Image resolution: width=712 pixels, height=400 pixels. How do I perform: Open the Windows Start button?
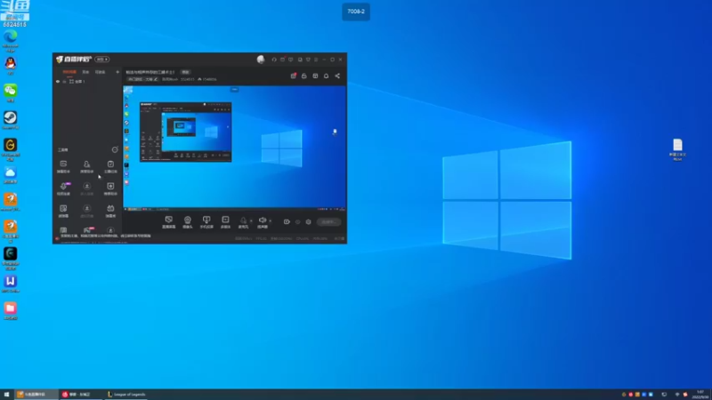coord(6,395)
